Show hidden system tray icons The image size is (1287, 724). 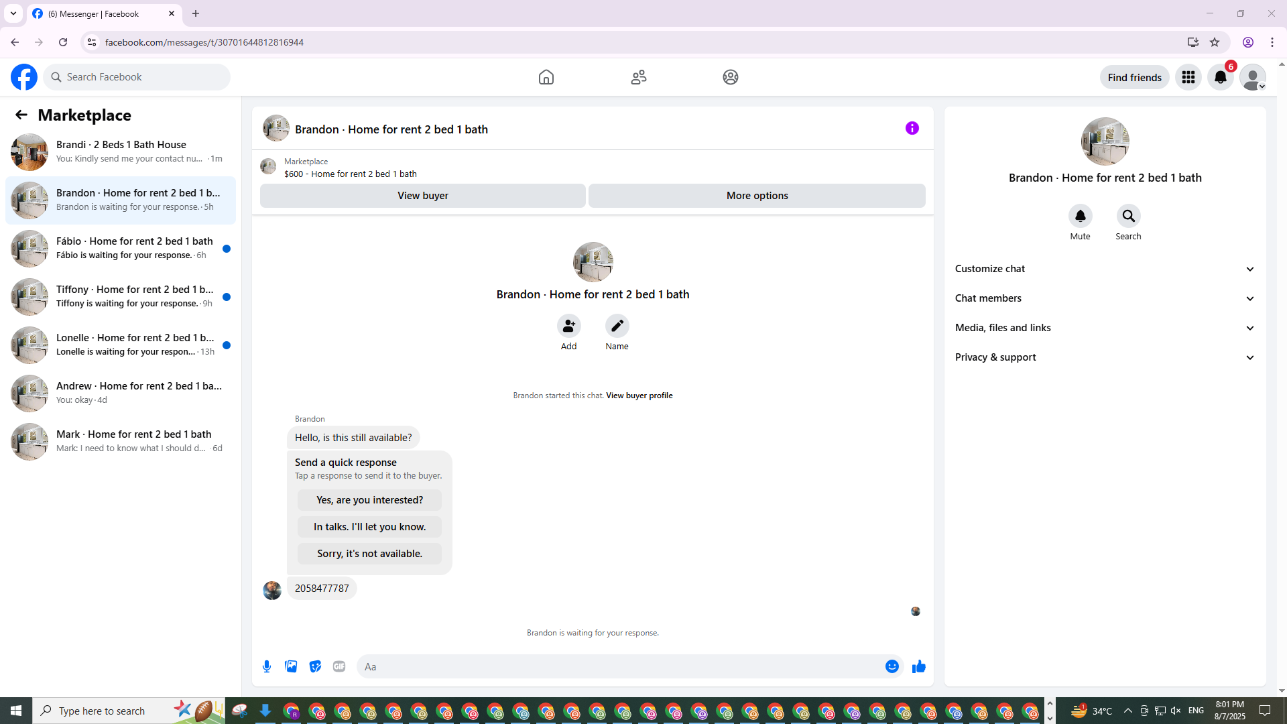1128,711
